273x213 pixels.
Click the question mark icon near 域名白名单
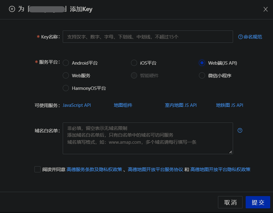(240, 131)
